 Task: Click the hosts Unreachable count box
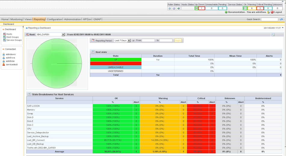(212, 8)
